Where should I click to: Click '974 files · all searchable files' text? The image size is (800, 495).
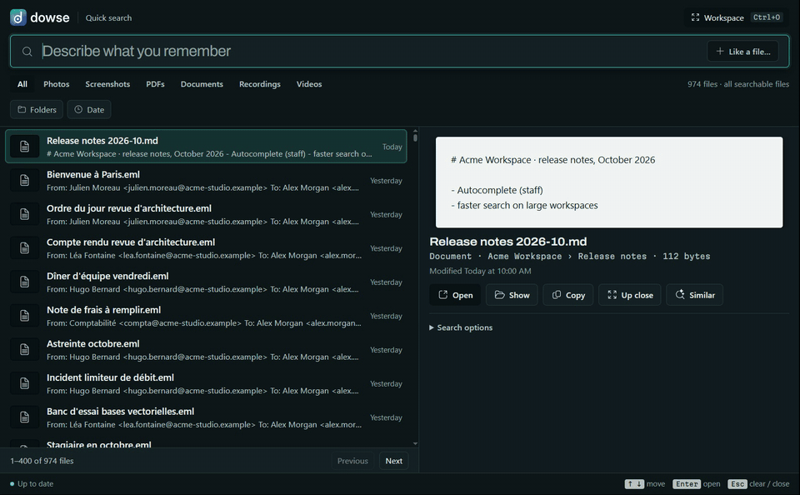click(738, 84)
